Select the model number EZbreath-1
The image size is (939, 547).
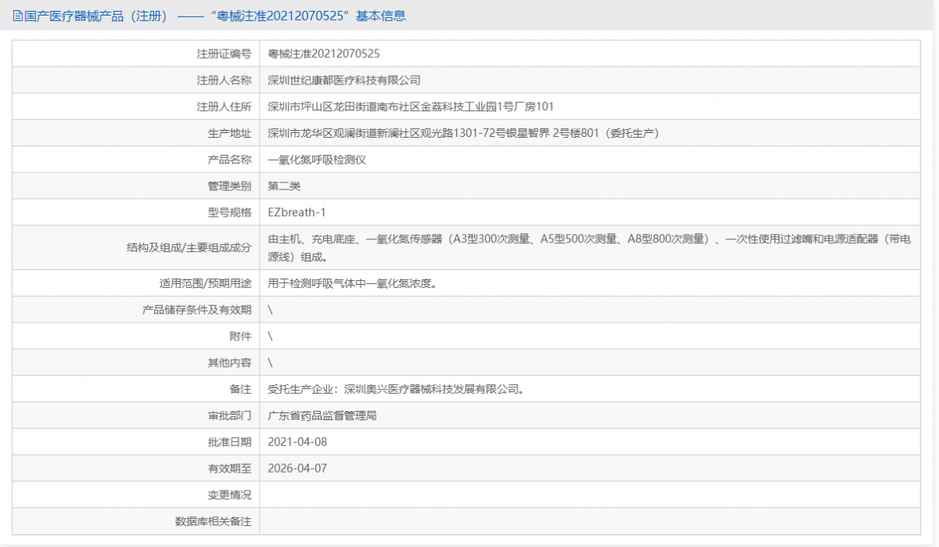click(x=297, y=212)
